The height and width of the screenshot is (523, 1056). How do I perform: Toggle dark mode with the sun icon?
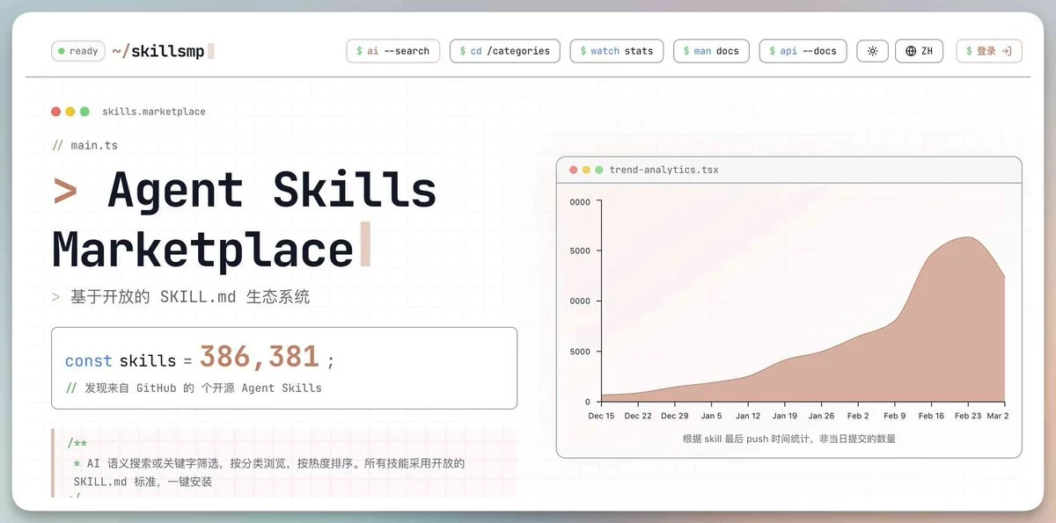(872, 51)
